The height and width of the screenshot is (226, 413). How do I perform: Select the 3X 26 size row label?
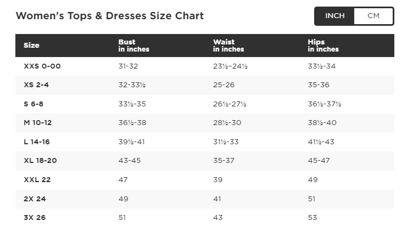34,218
